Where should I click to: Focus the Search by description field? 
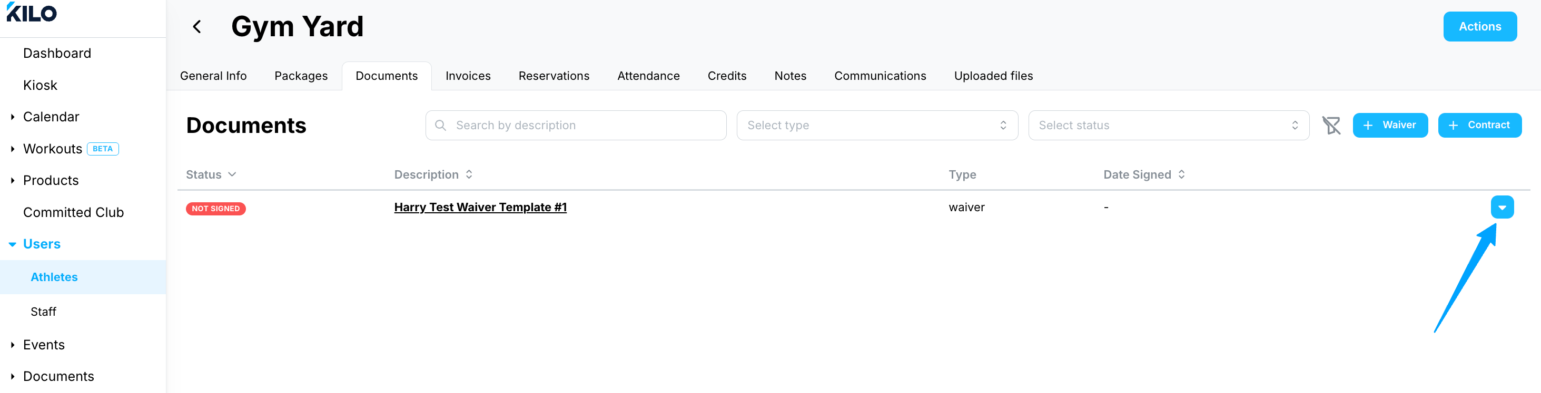pos(576,125)
